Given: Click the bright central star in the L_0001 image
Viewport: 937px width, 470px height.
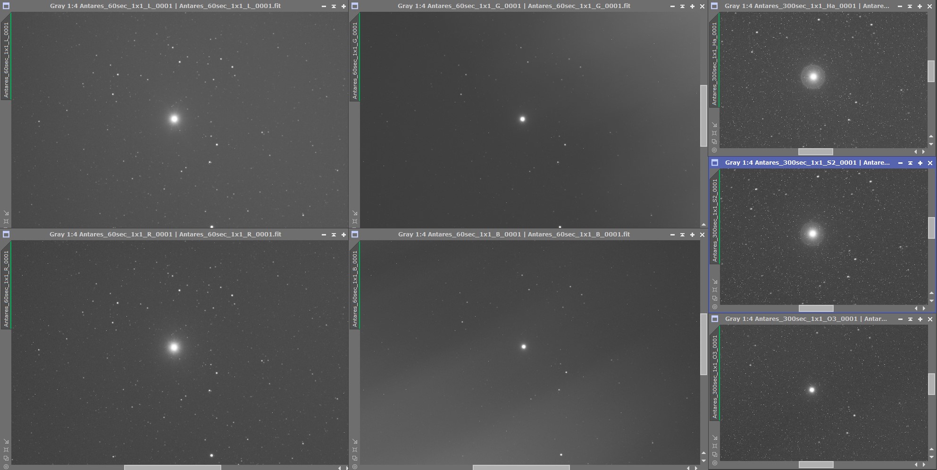Looking at the screenshot, I should [x=174, y=119].
